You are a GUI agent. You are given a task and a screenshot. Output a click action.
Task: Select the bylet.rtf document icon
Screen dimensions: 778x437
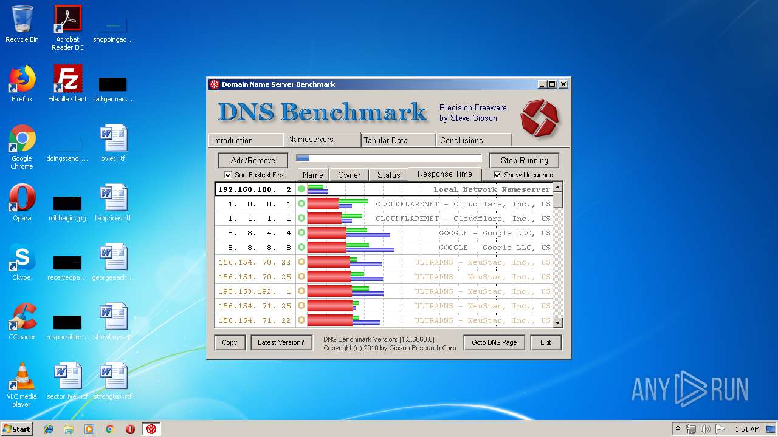pyautogui.click(x=113, y=144)
